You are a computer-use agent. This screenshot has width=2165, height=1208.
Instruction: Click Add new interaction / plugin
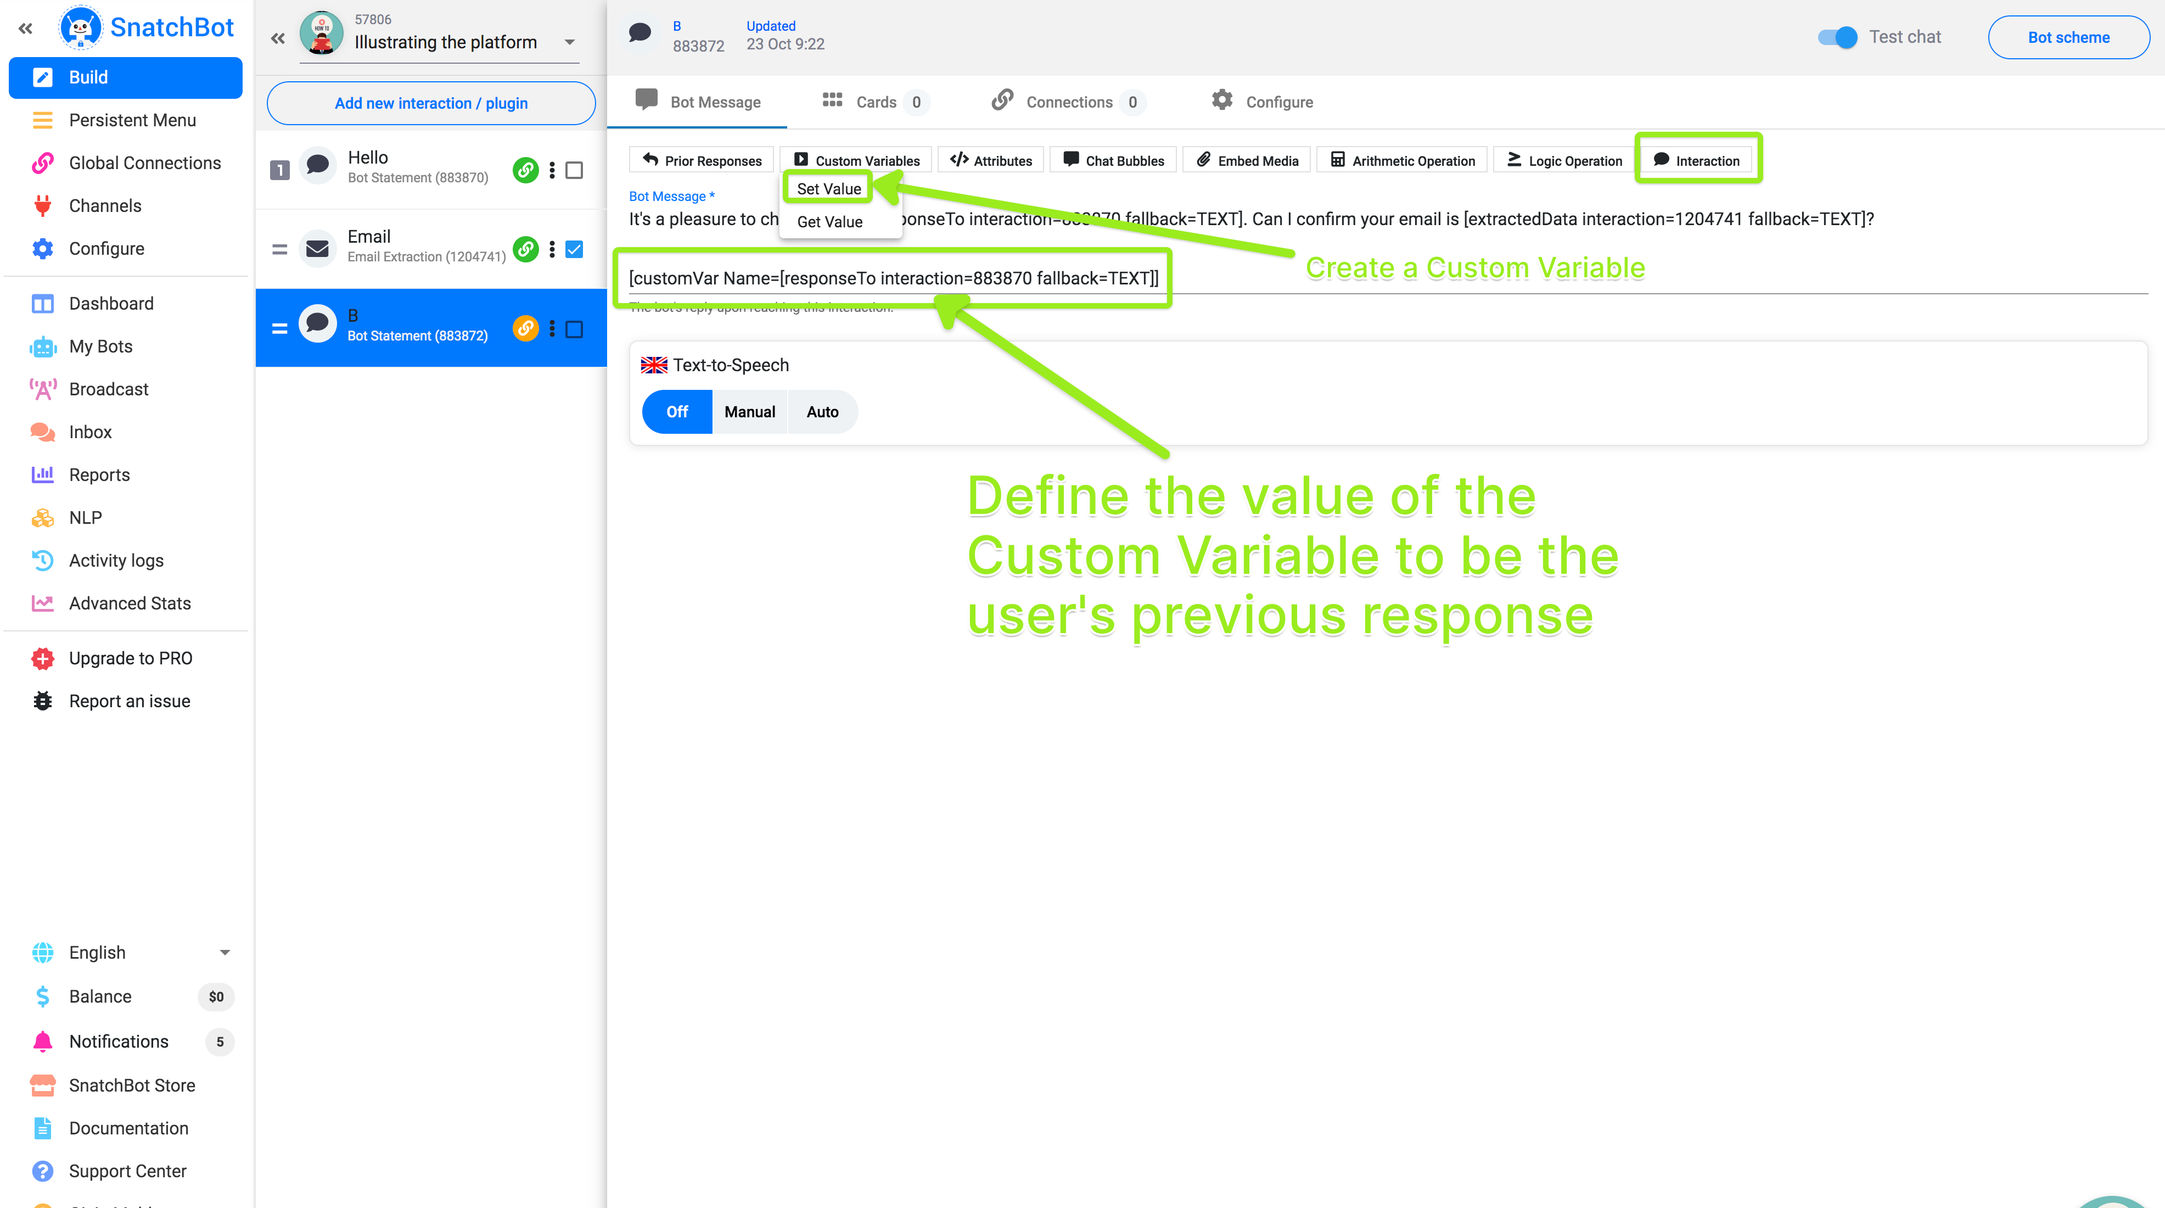(x=431, y=103)
